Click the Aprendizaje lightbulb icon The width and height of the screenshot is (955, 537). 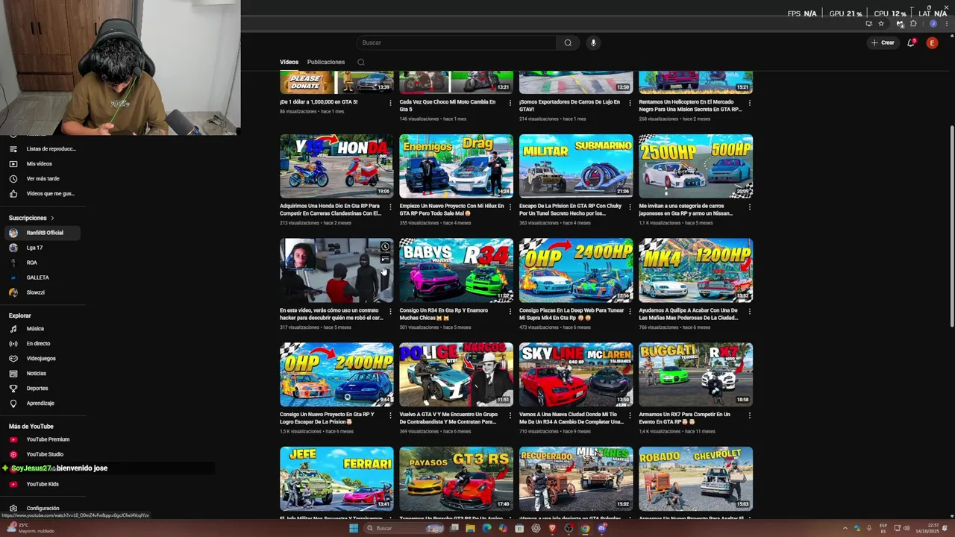coord(13,403)
